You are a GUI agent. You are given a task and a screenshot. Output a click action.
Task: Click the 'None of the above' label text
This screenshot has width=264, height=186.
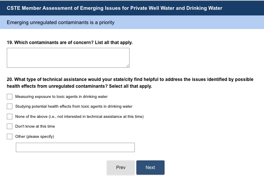[79, 116]
